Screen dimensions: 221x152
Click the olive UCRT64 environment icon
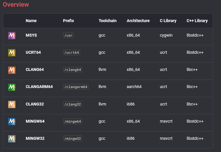tap(12, 53)
